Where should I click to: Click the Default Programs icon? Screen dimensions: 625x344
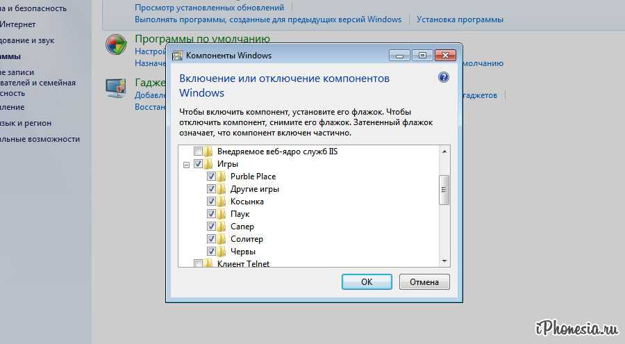pos(116,44)
